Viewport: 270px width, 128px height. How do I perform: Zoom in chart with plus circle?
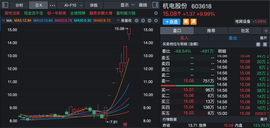point(143,21)
